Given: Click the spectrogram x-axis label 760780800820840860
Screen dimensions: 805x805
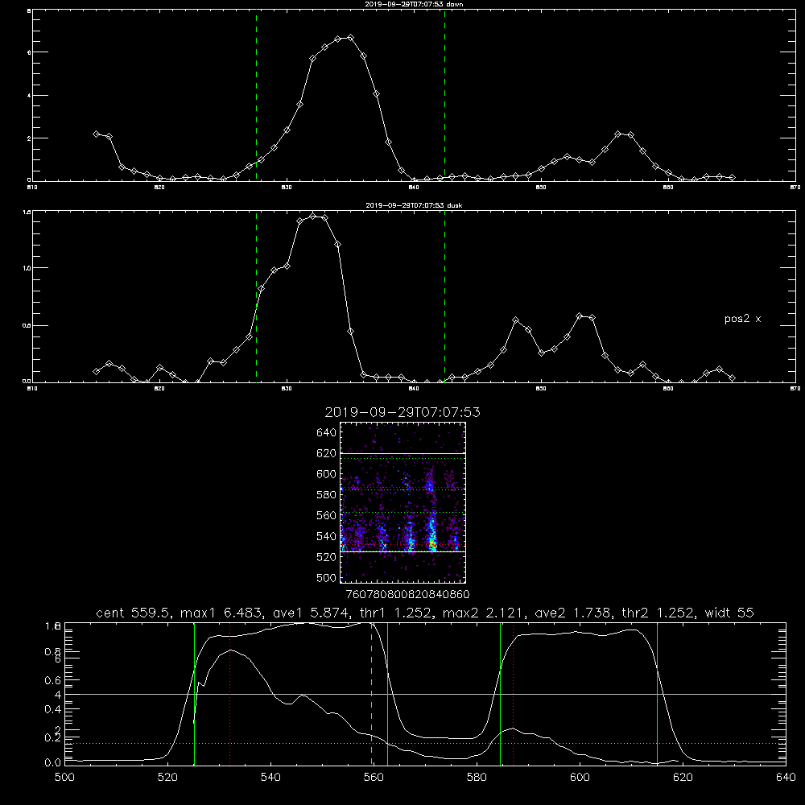Looking at the screenshot, I should point(407,595).
